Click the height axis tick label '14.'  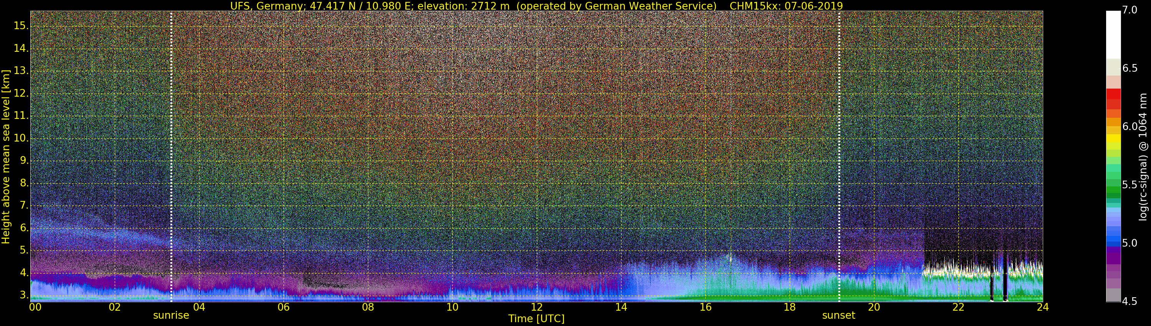pyautogui.click(x=21, y=49)
